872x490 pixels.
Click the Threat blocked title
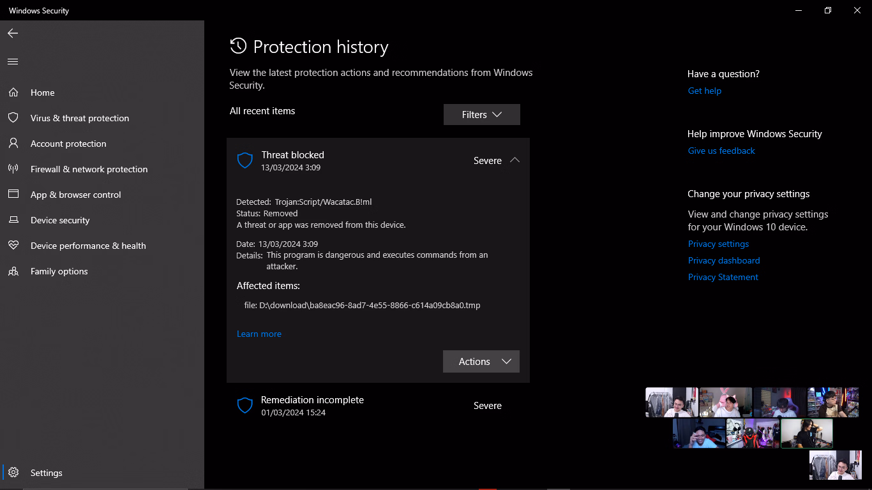tap(293, 155)
